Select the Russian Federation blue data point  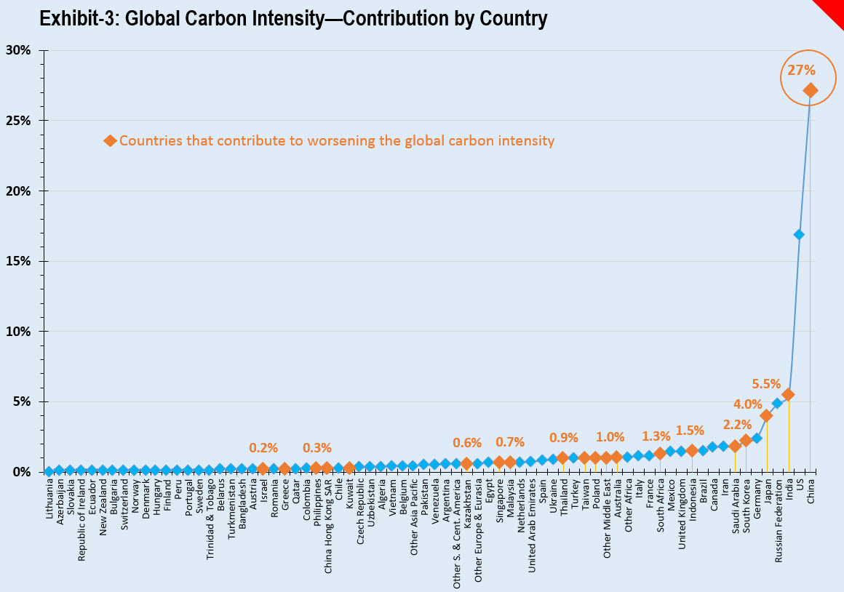(777, 403)
